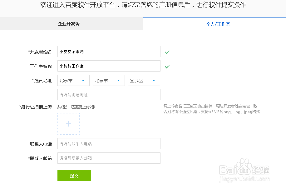The height and width of the screenshot is (189, 286).
Task: Click the *联系人邮箱 label
Action: tap(42, 158)
